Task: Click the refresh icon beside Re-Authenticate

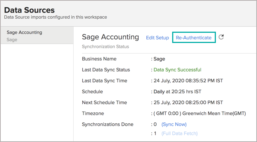Action: [x=221, y=37]
